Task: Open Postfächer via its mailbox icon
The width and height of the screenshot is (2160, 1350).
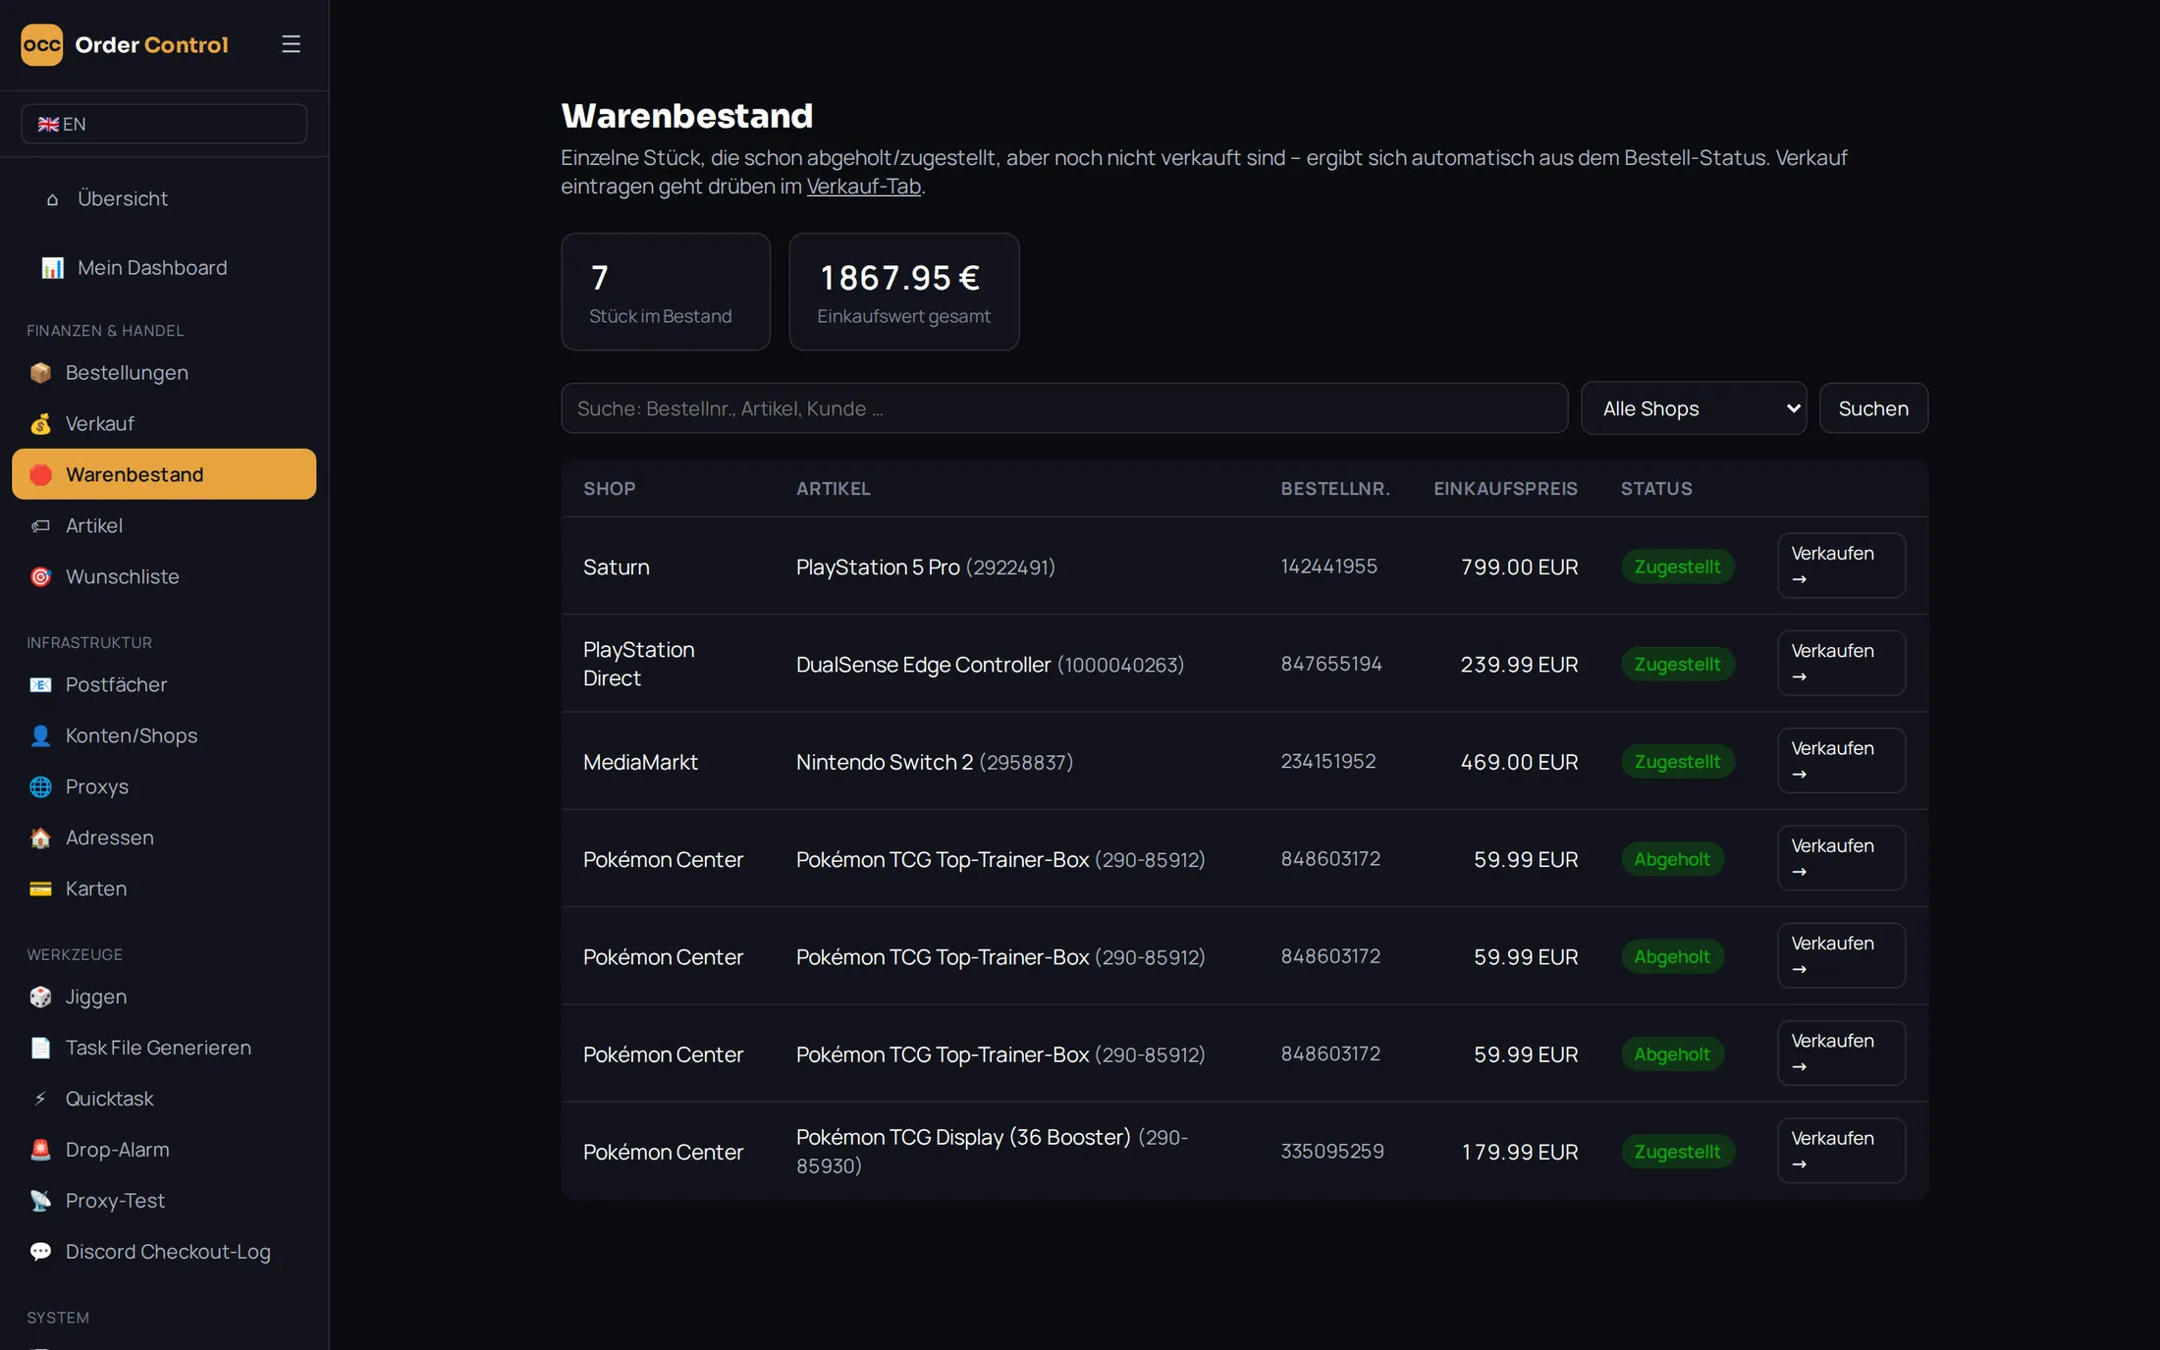Action: pos(40,685)
